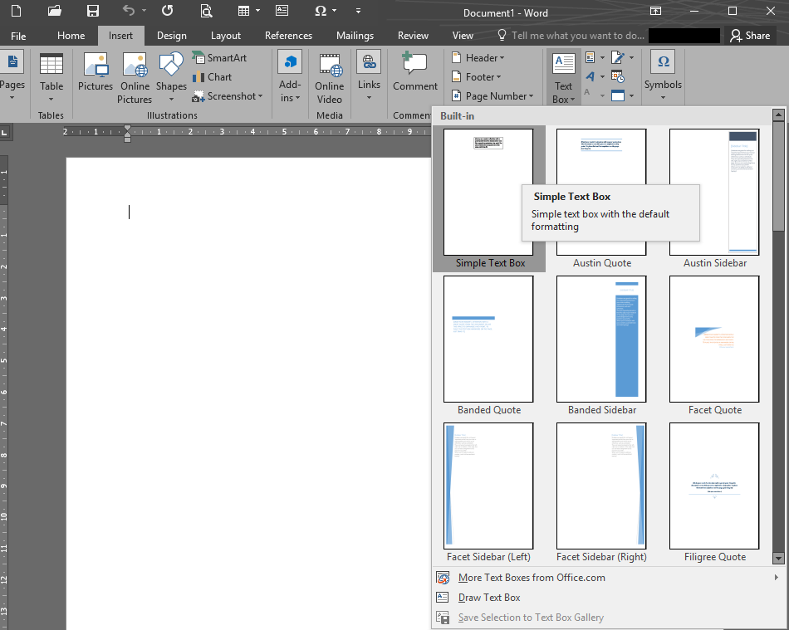Image resolution: width=789 pixels, height=630 pixels.
Task: Expand the Screenshot dropdown
Action: pos(228,96)
